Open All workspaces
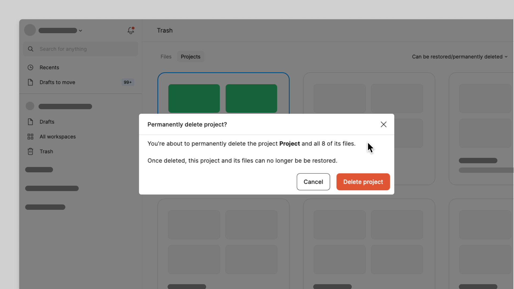This screenshot has height=289, width=514. click(81, 137)
